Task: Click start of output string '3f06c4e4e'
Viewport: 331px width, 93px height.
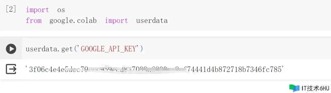Action: point(47,69)
